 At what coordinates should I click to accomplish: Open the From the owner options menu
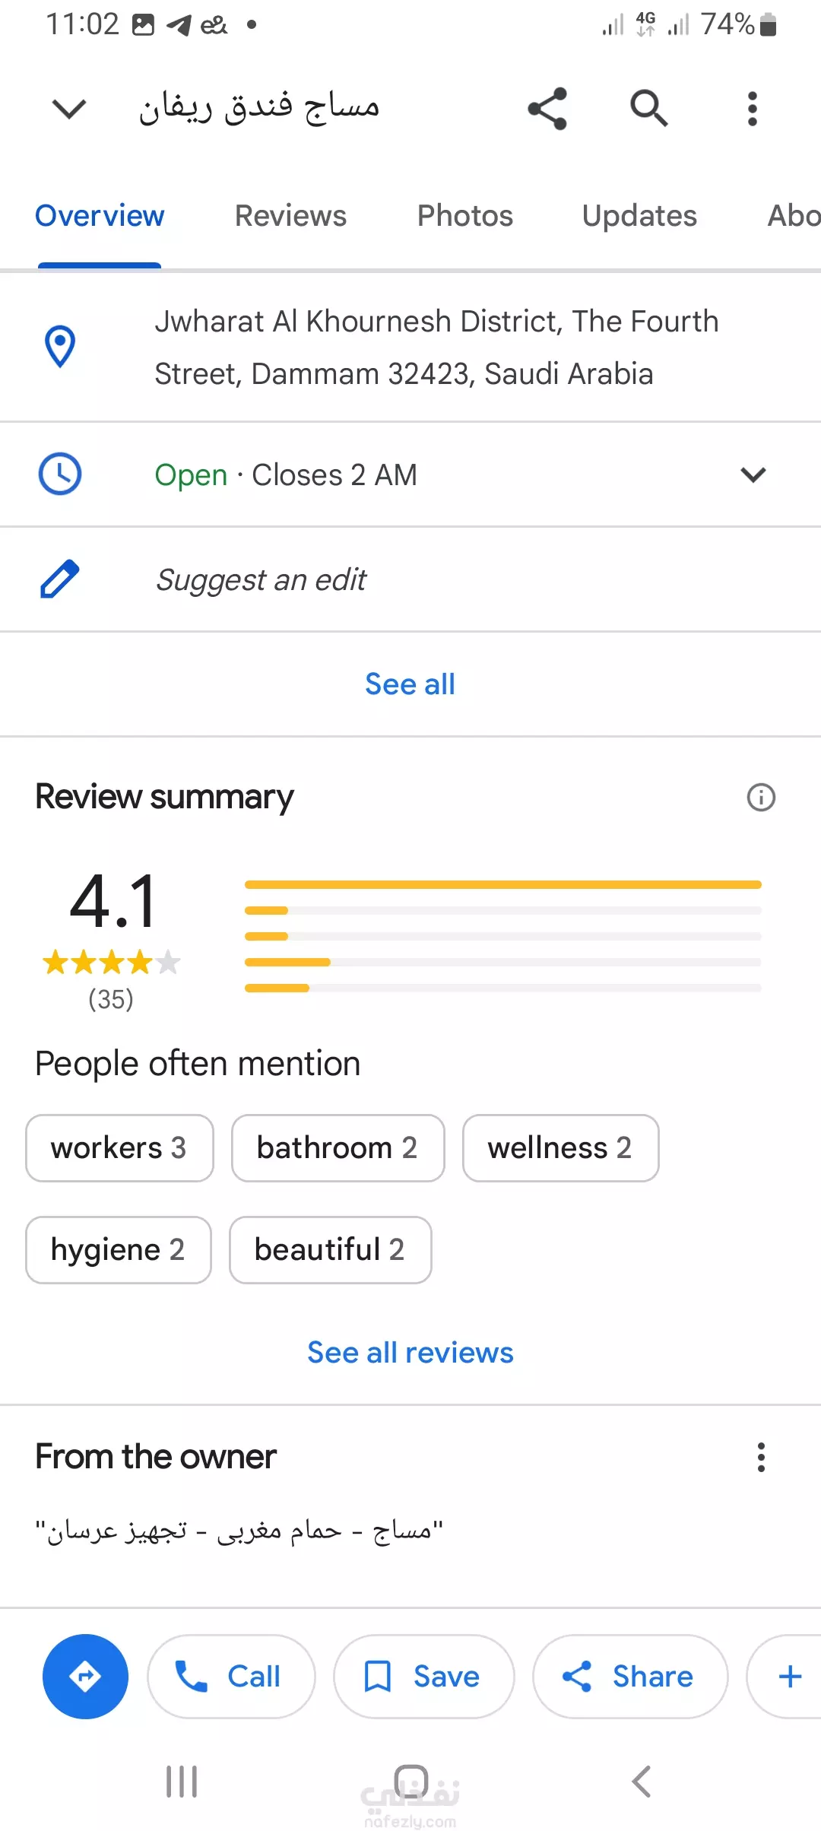click(761, 1457)
